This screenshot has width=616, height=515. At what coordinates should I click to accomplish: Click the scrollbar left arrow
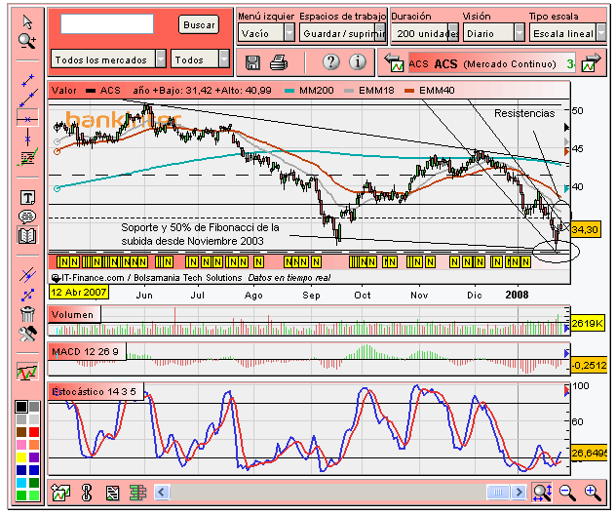tap(162, 492)
